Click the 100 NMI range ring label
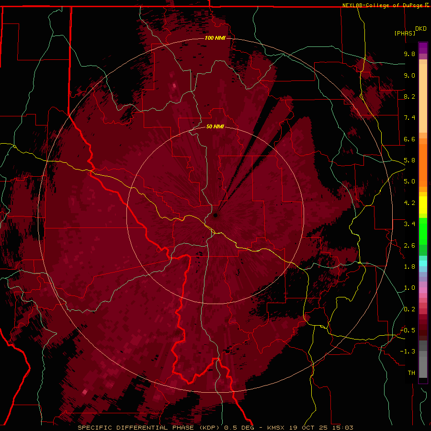The image size is (431, 431). pos(215,38)
